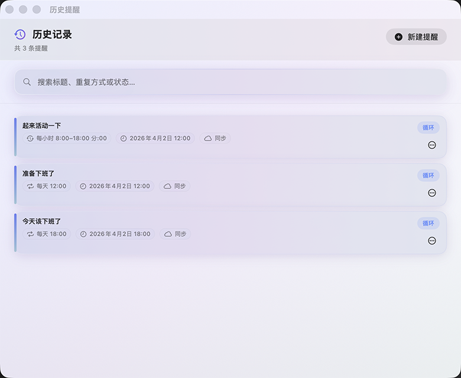
Task: Open more options for 起来活动一下 reminder
Action: tap(432, 145)
